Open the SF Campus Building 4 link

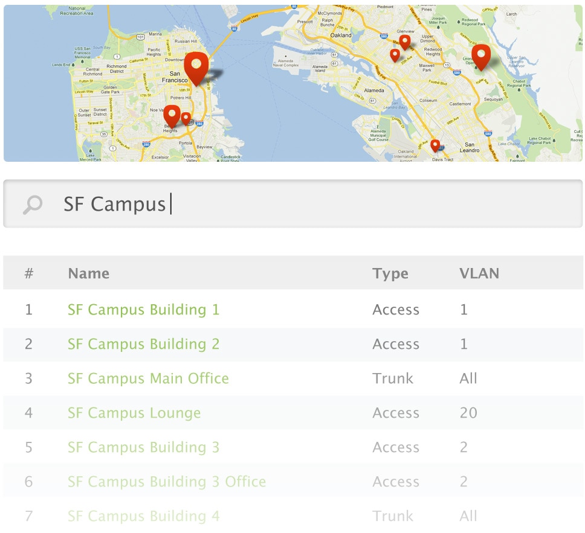[143, 516]
